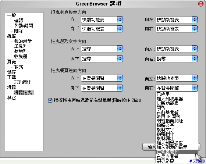
Task: Open 拖曳網頁連結方向 向上 dropdown
Action: click(x=102, y=78)
